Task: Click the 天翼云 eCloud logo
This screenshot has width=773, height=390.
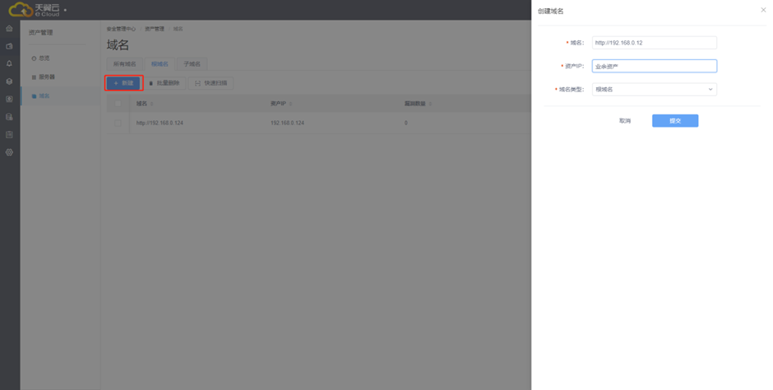Action: [x=34, y=9]
